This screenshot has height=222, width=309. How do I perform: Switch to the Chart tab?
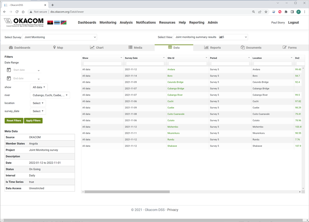(x=97, y=47)
